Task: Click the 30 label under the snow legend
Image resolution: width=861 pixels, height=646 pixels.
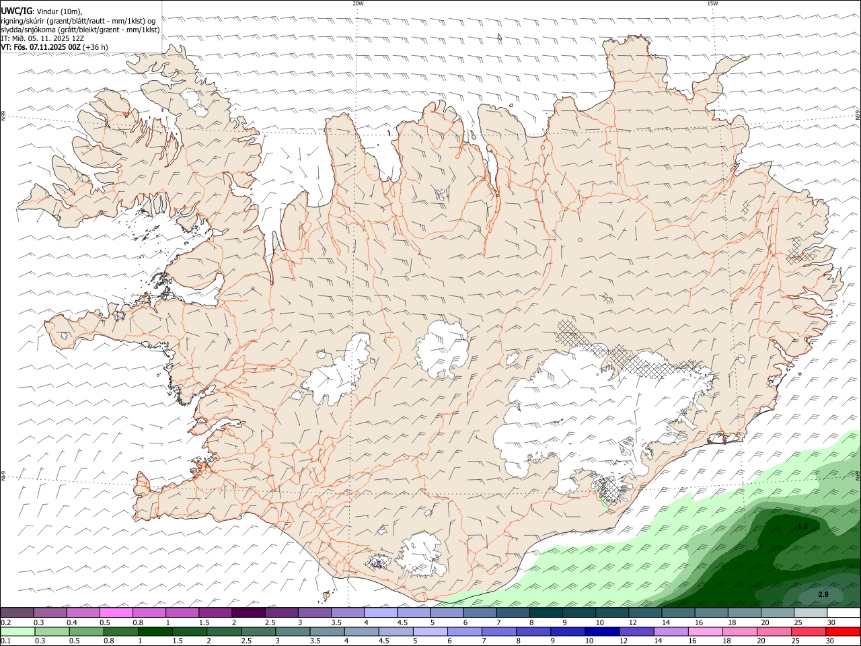Action: pyautogui.click(x=831, y=622)
